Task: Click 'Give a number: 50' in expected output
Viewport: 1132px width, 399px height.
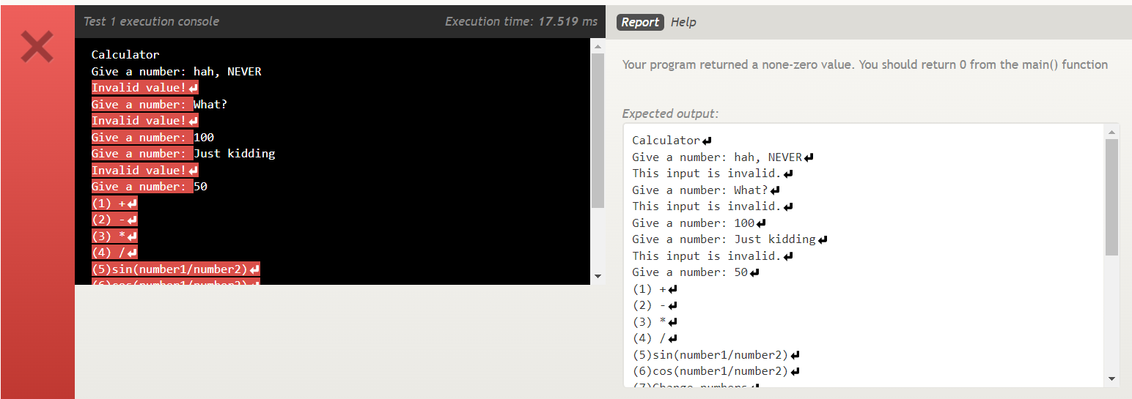Action: (x=696, y=272)
